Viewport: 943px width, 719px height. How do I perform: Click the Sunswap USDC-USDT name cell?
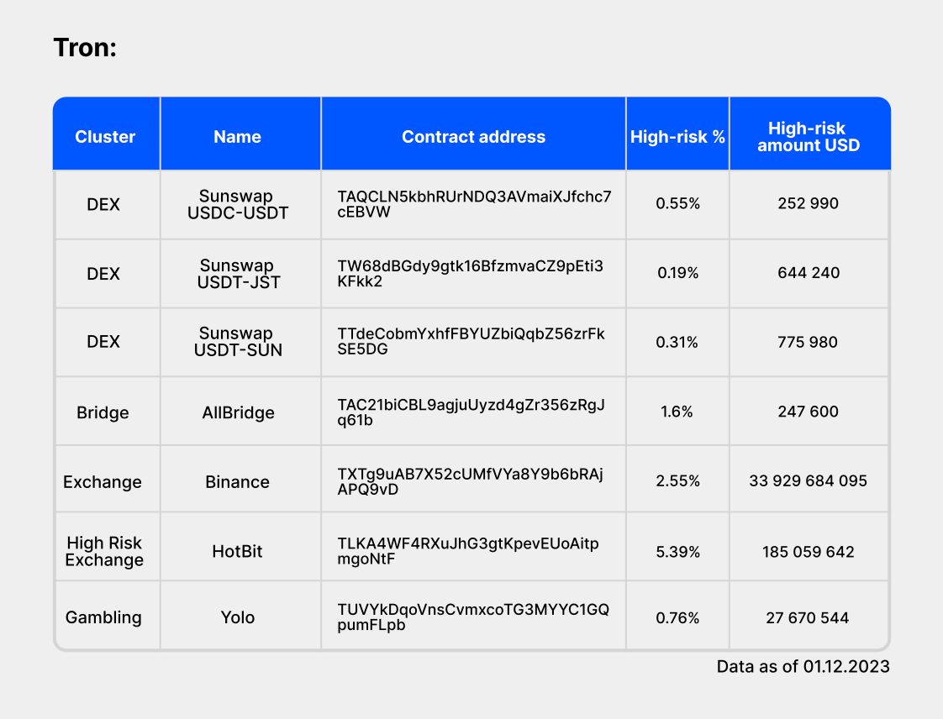238,204
